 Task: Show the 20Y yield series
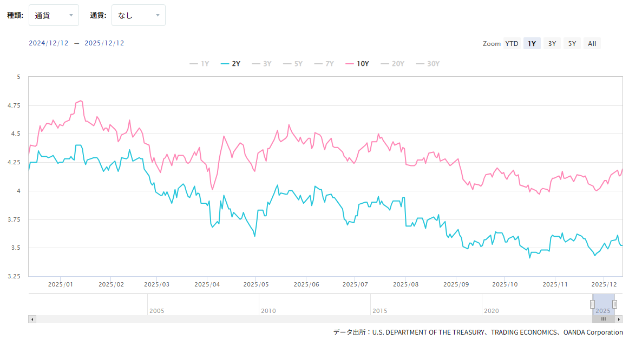[392, 64]
